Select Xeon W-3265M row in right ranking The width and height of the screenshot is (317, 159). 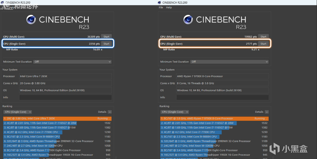point(214,146)
